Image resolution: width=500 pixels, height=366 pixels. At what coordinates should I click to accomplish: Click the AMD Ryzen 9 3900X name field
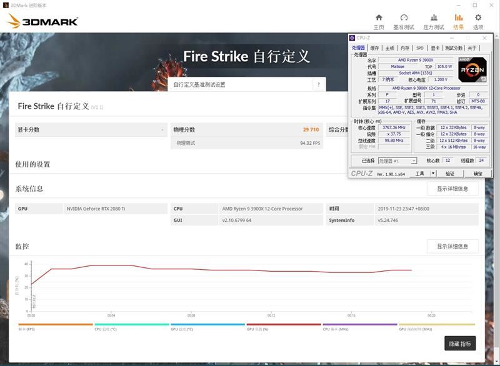pyautogui.click(x=416, y=60)
